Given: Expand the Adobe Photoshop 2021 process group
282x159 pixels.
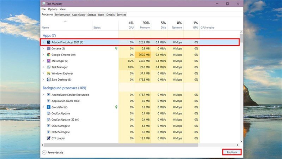Looking at the screenshot, I should pyautogui.click(x=43, y=42).
